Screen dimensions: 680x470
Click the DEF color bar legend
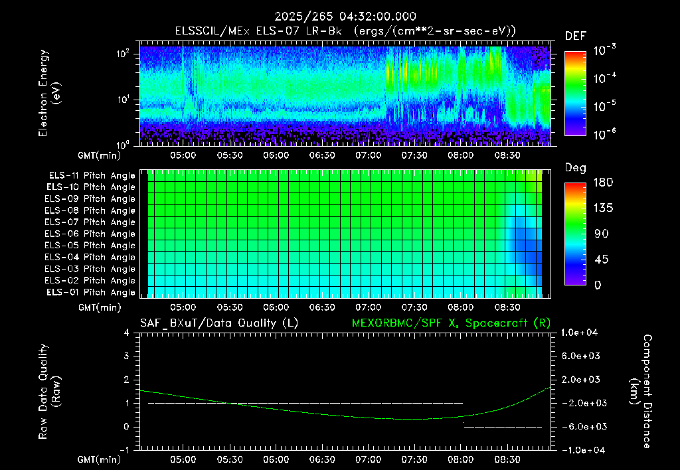(x=575, y=93)
